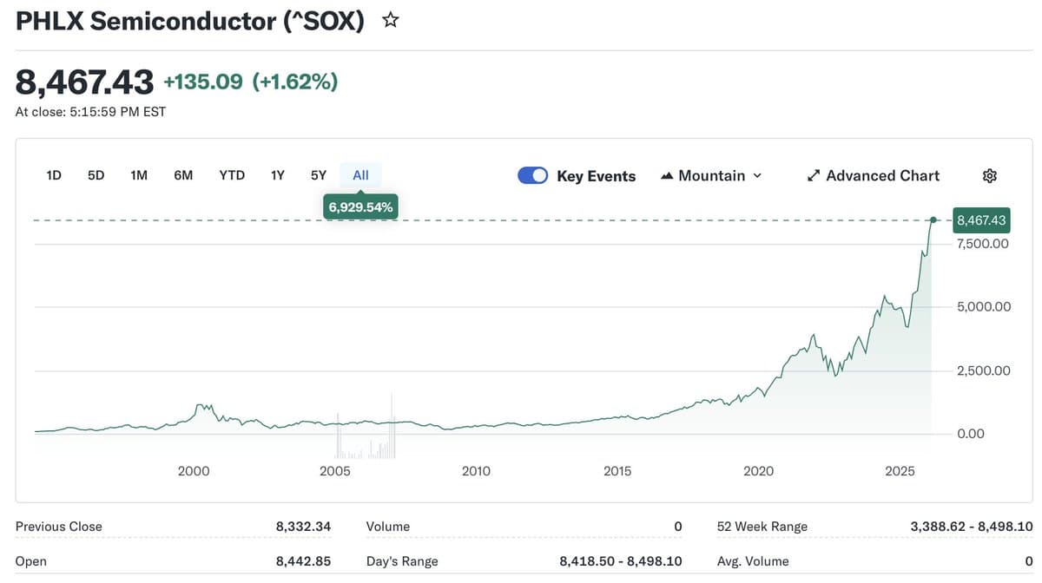Open chart settings via the gear icon
The image size is (1042, 583).
coord(989,175)
